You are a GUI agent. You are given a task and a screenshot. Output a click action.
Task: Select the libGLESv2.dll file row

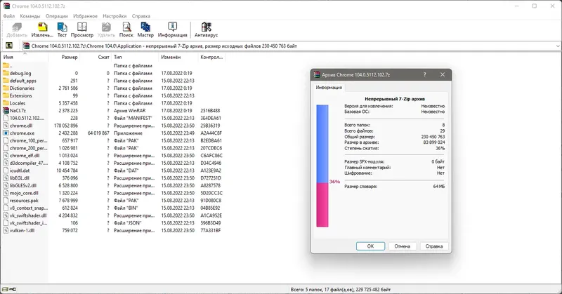[113, 185]
